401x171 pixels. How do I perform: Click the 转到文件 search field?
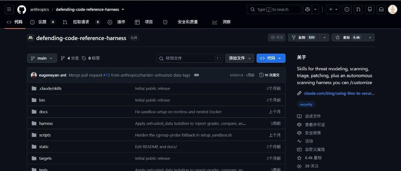point(190,58)
